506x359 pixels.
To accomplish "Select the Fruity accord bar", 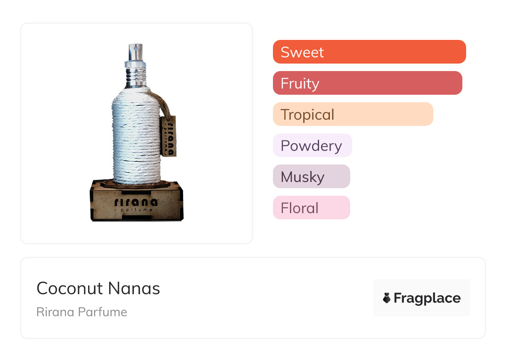I will [367, 83].
